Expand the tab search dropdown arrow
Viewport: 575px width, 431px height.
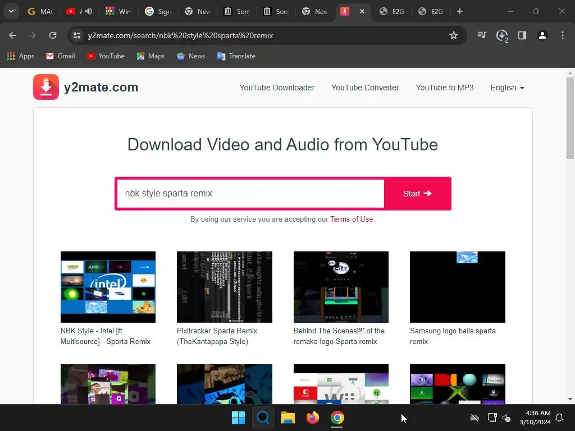coord(11,11)
